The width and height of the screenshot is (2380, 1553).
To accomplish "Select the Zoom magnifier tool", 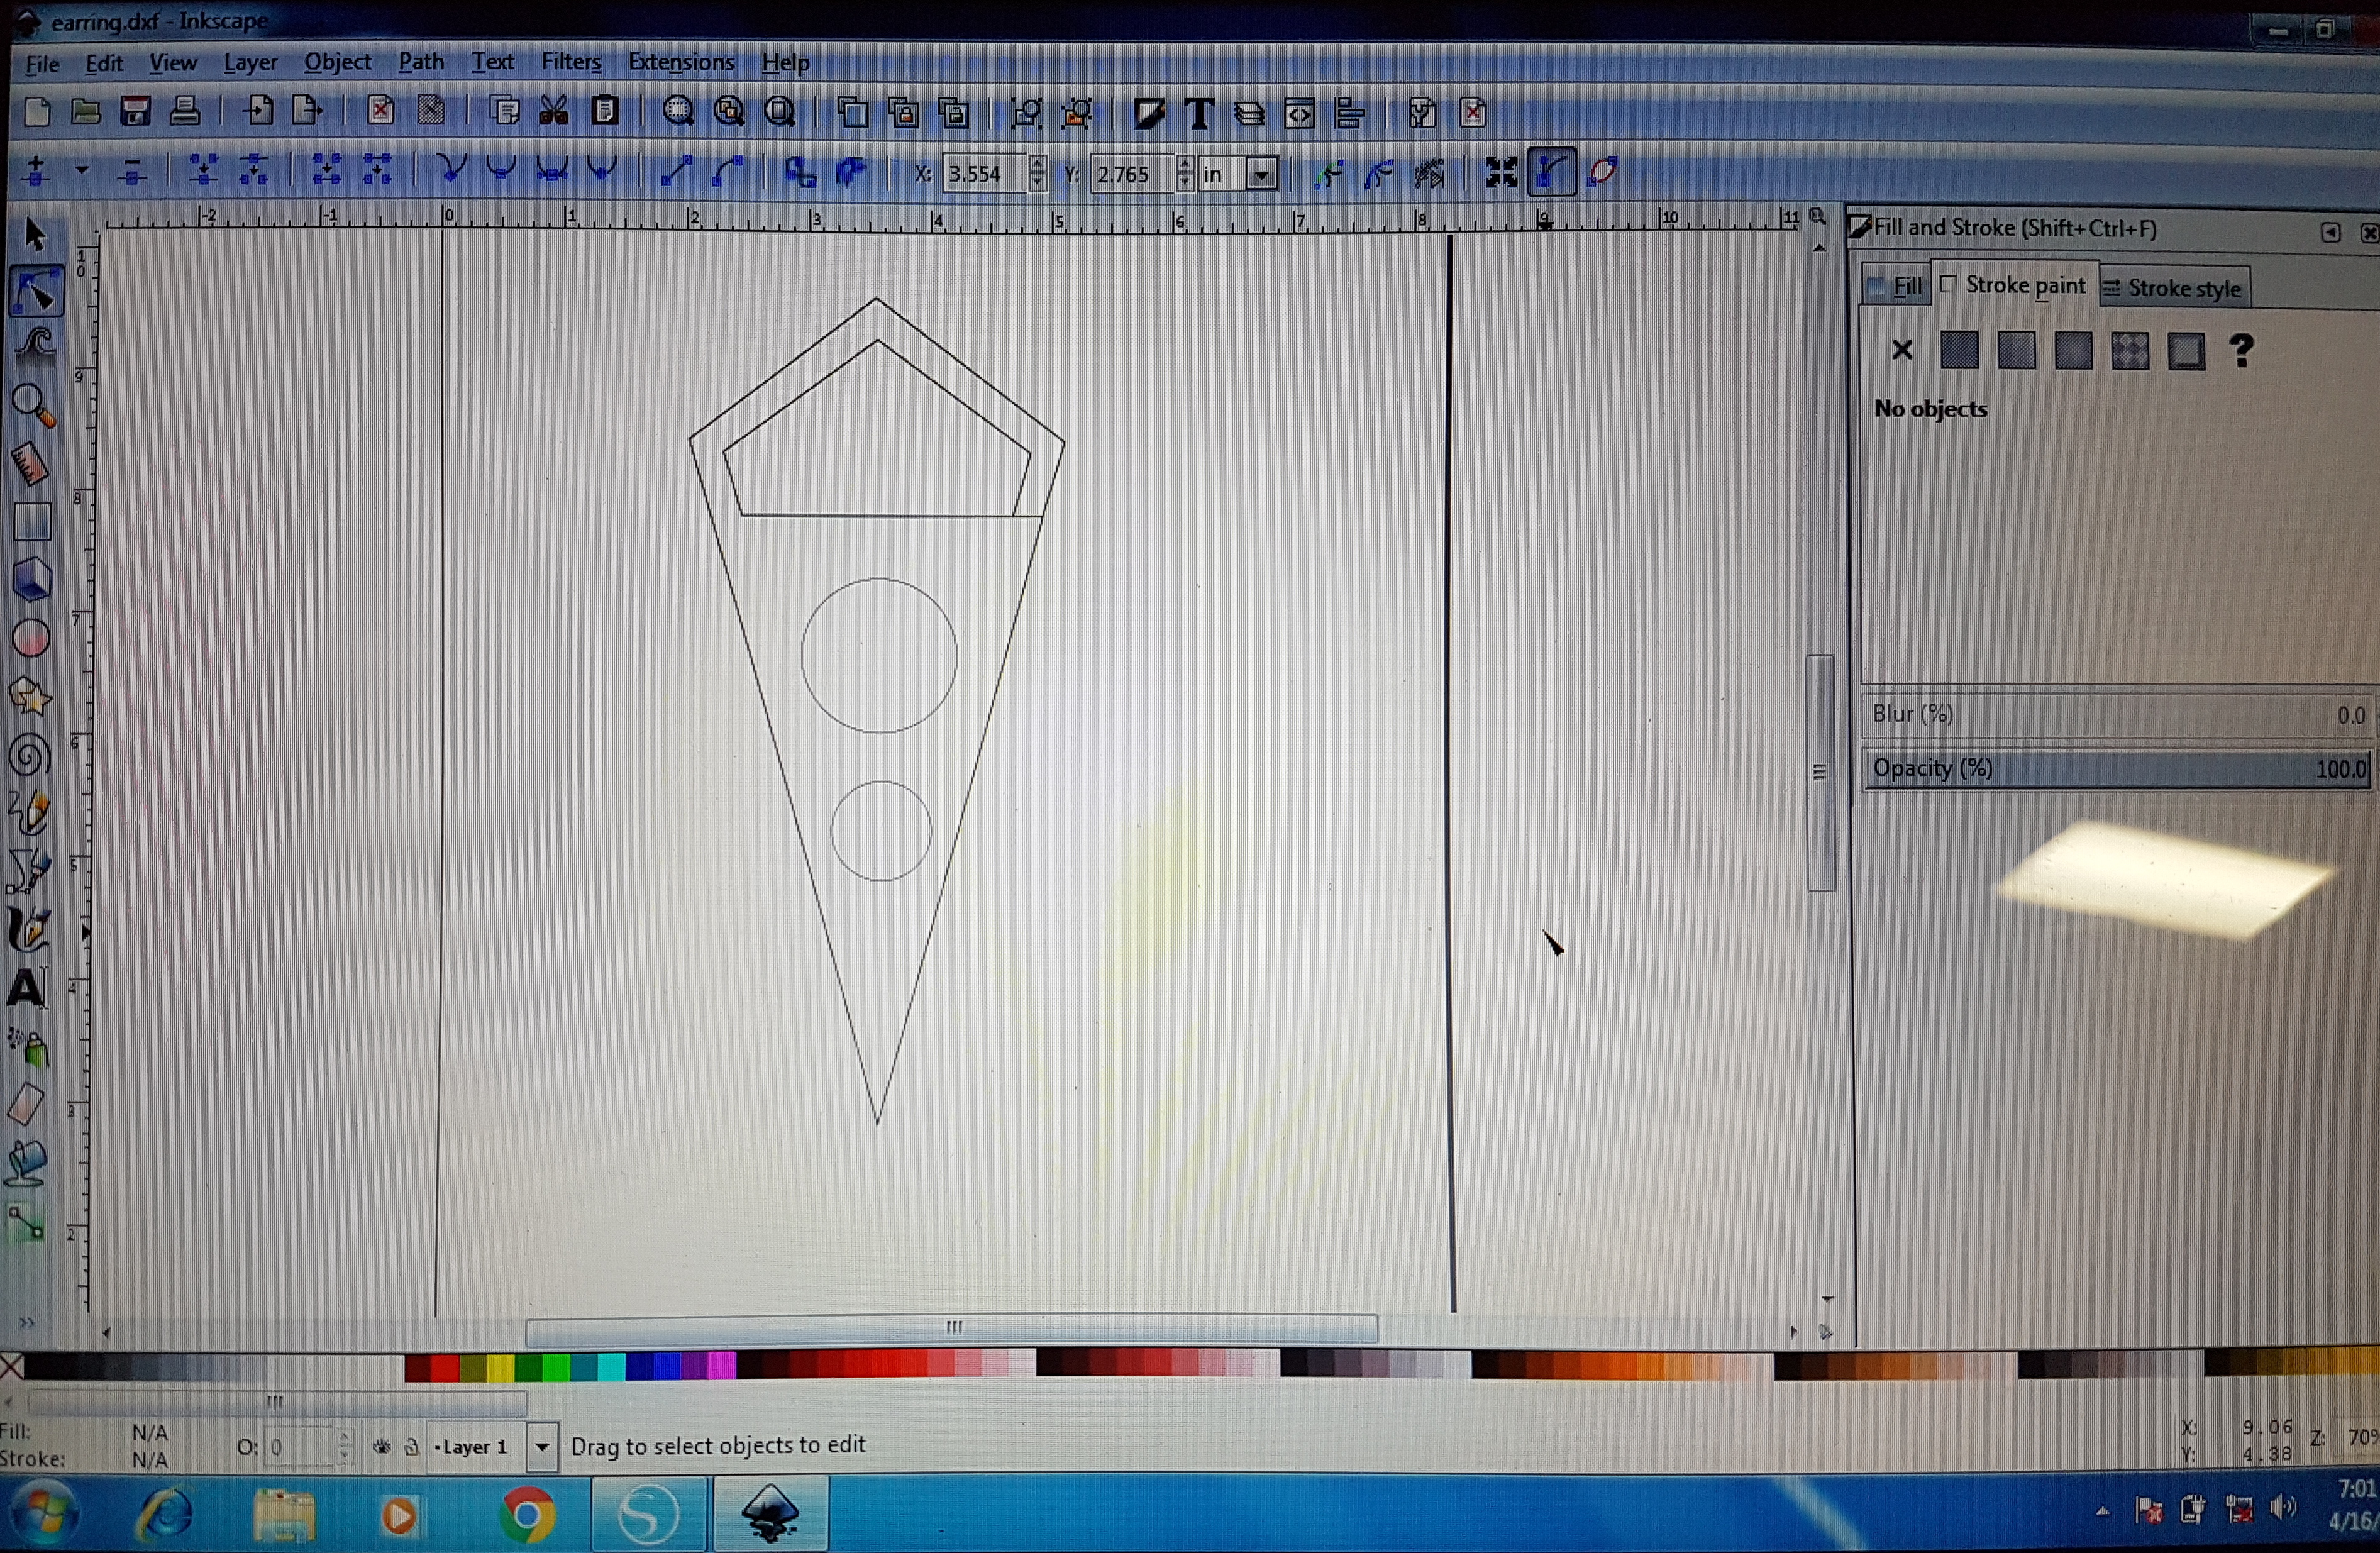I will [34, 405].
